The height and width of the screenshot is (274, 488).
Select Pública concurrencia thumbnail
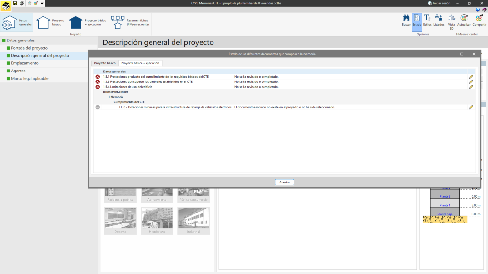tap(193, 195)
